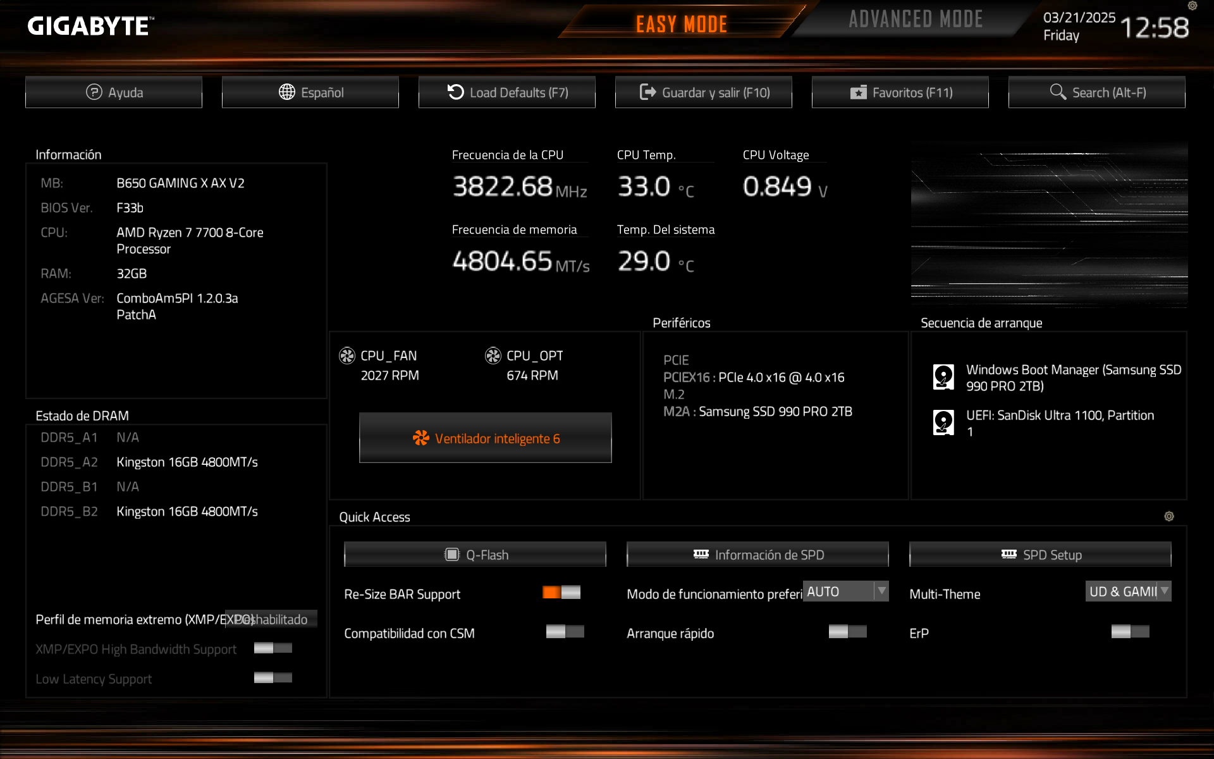Click the memory icon on Información de SPD
This screenshot has width=1214, height=759.
(x=701, y=554)
